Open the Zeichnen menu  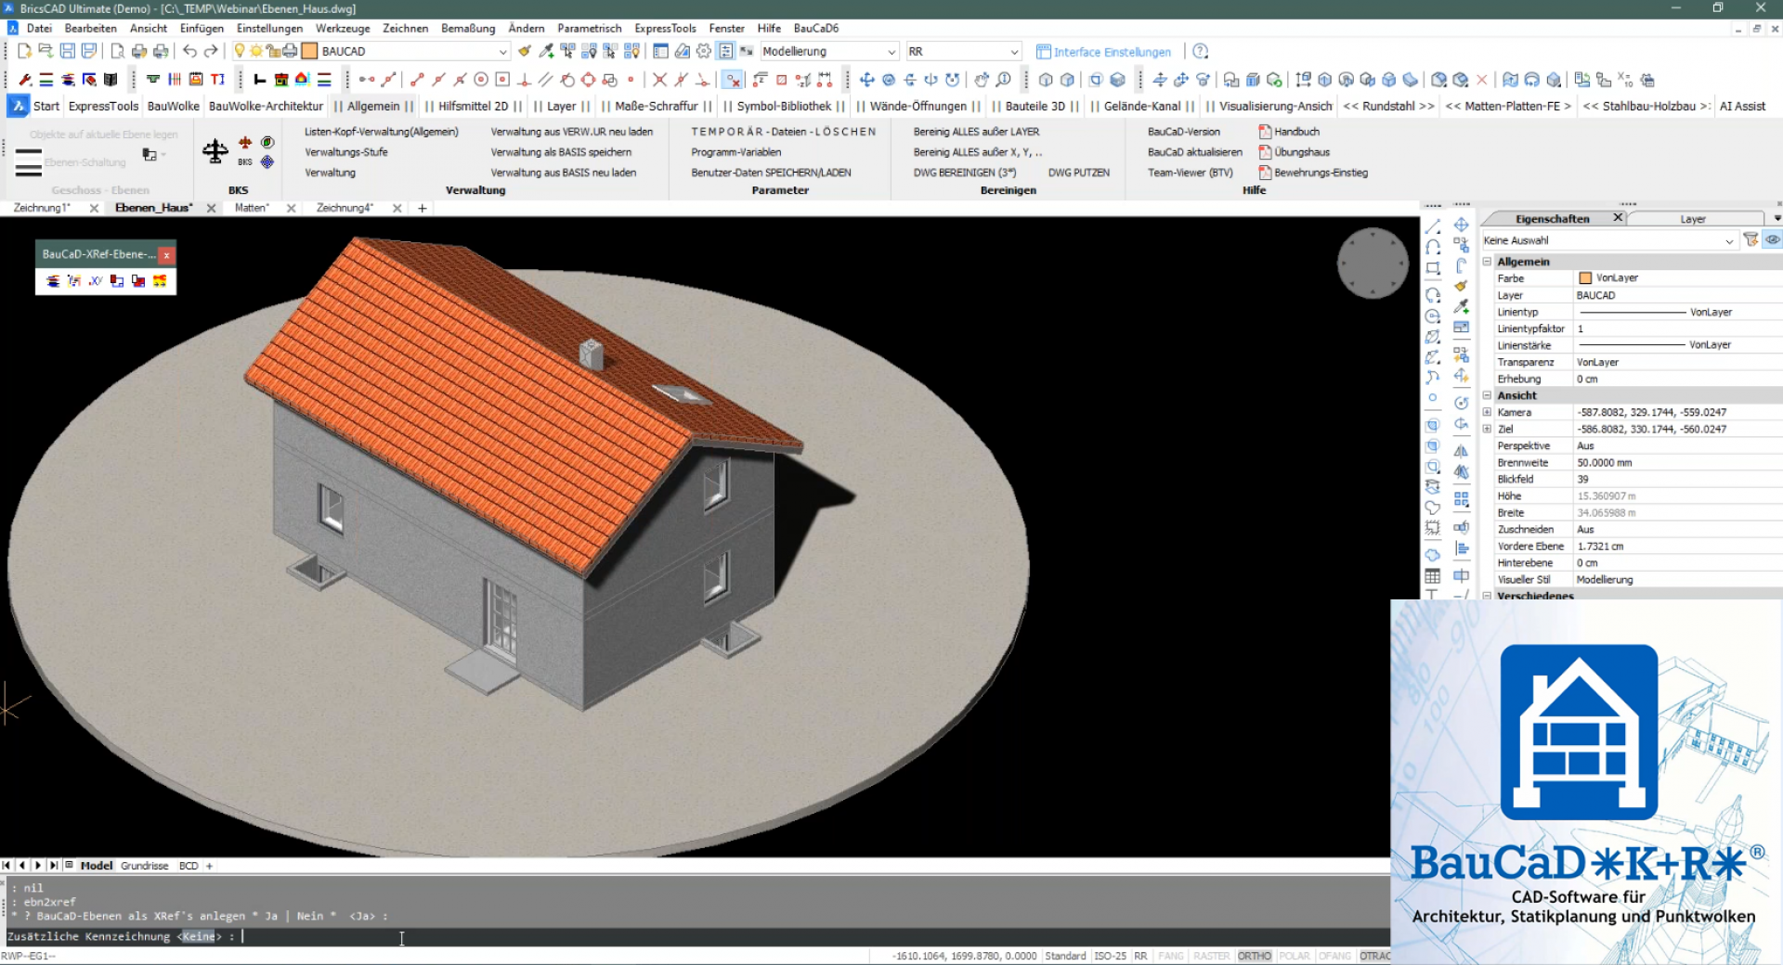coord(405,28)
